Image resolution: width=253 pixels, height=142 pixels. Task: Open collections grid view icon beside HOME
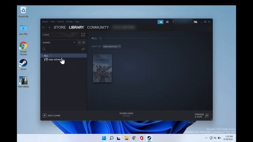(83, 35)
